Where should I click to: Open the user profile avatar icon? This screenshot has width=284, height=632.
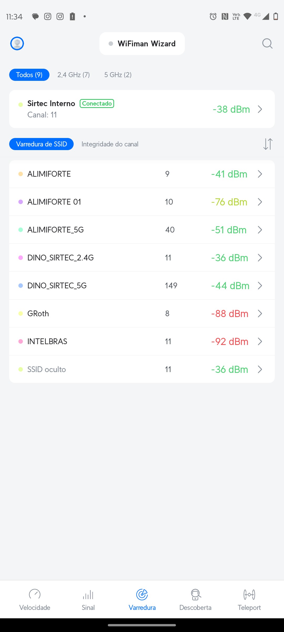pos(17,43)
